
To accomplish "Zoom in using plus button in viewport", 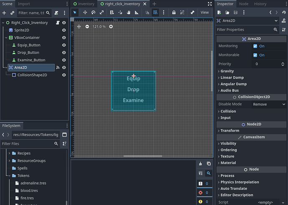I will (111, 27).
